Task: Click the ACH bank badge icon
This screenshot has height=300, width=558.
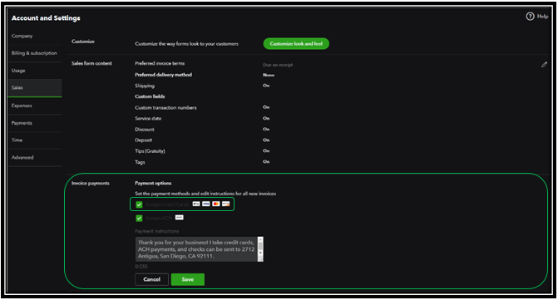Action: coord(180,217)
